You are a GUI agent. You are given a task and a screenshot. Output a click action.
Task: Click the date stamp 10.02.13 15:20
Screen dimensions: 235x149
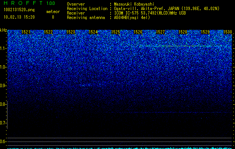pos(19,17)
